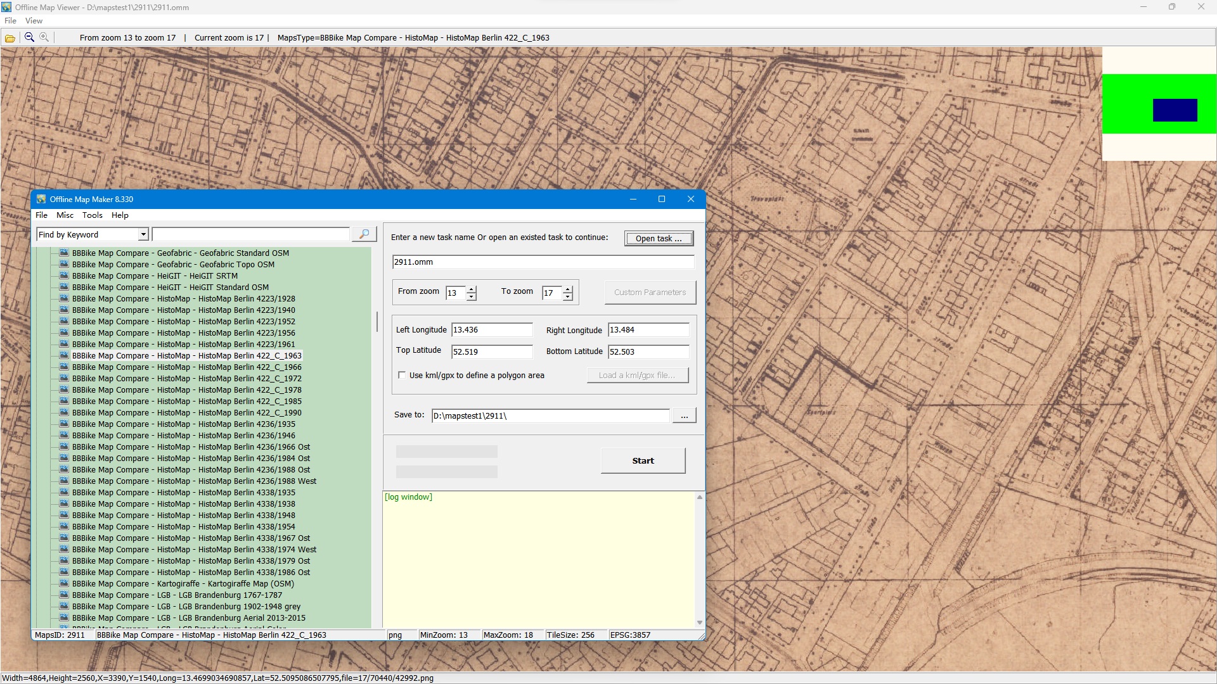Click map icon beside HeiGIT Standard OSM
This screenshot has width=1217, height=684.
pyautogui.click(x=64, y=287)
